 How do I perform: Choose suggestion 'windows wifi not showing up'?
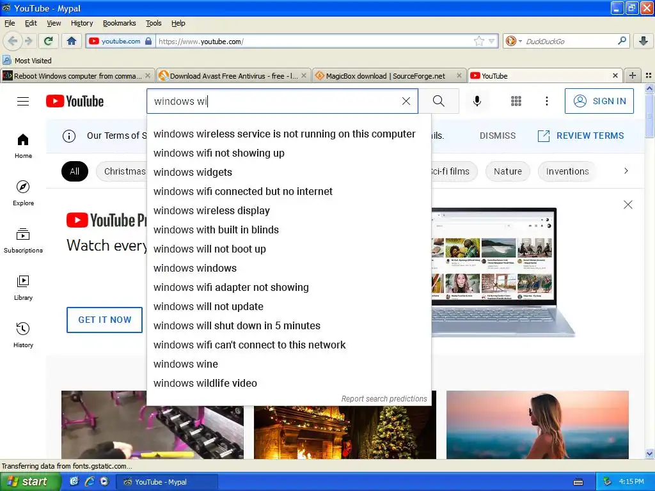(289, 153)
